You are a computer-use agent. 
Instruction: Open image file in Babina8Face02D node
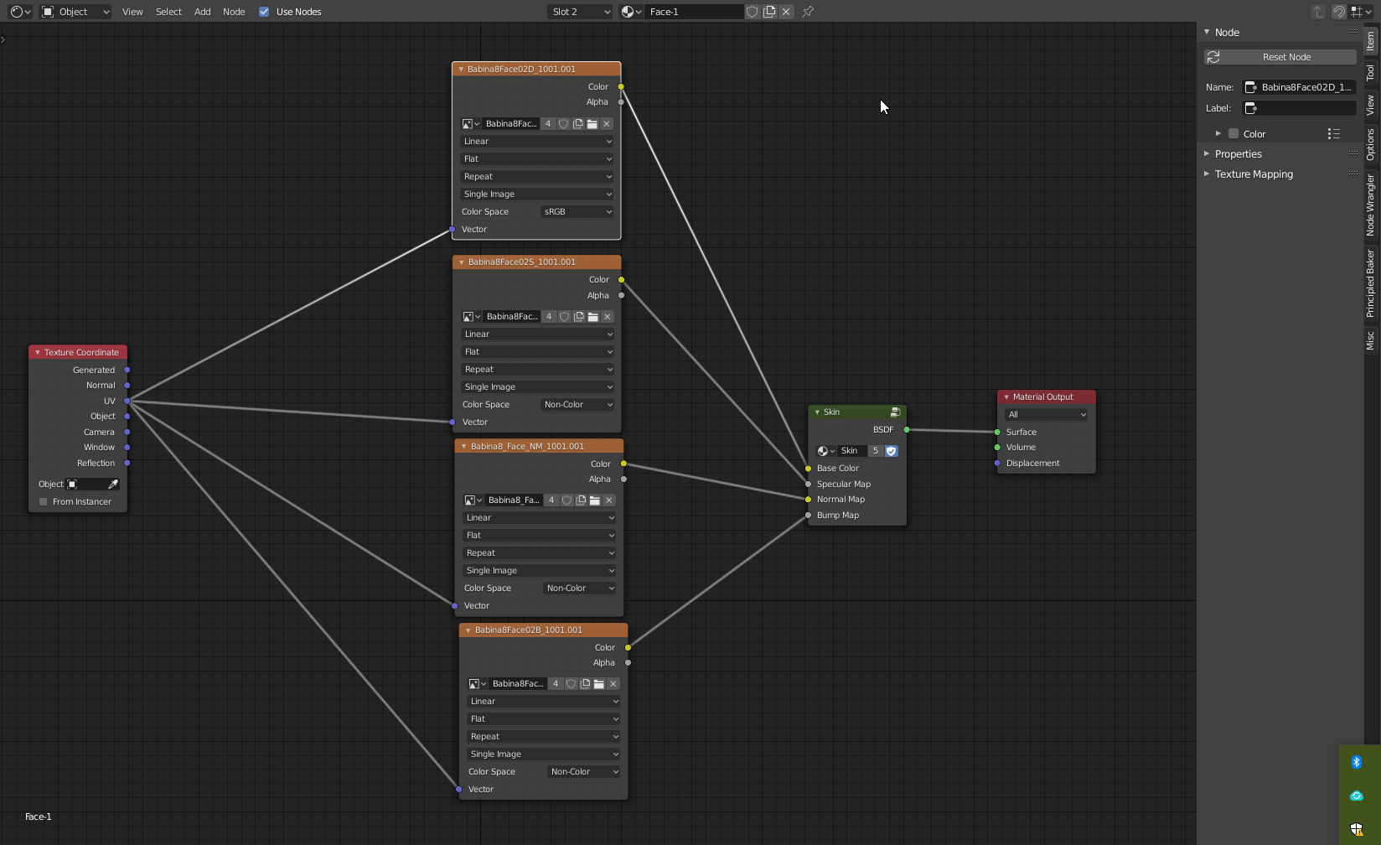(592, 124)
